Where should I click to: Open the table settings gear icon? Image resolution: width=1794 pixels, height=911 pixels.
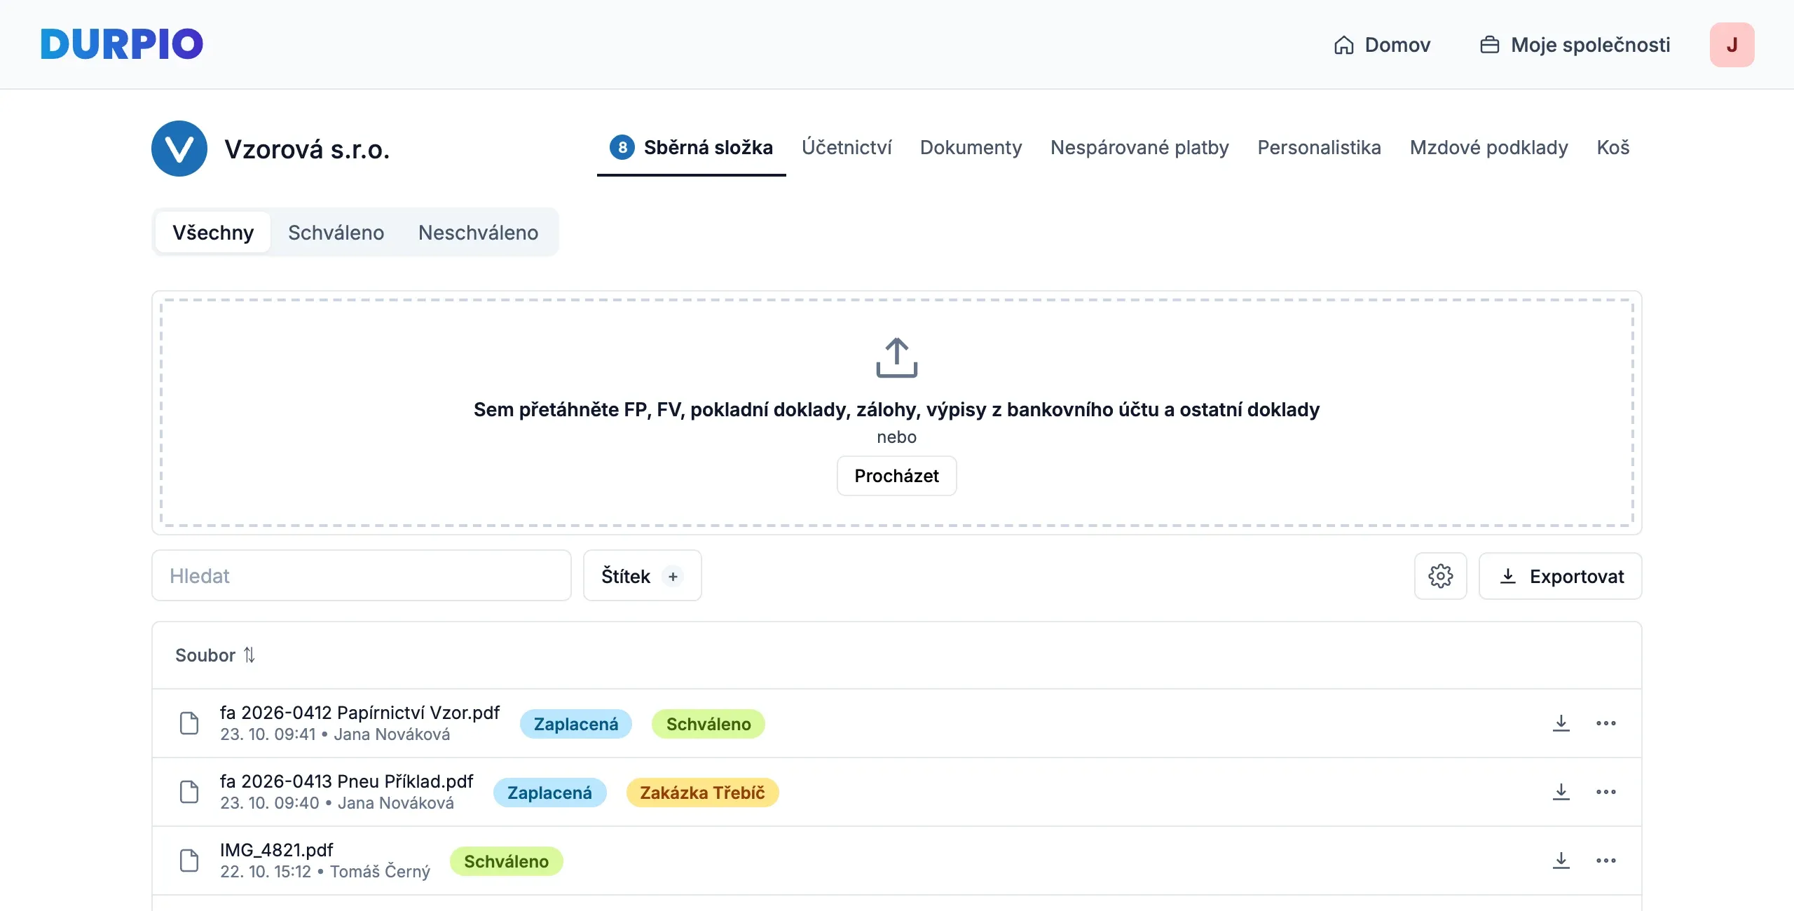click(x=1440, y=576)
